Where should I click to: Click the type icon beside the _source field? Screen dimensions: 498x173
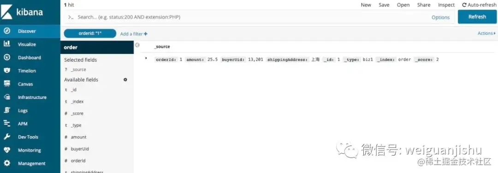pyautogui.click(x=66, y=69)
